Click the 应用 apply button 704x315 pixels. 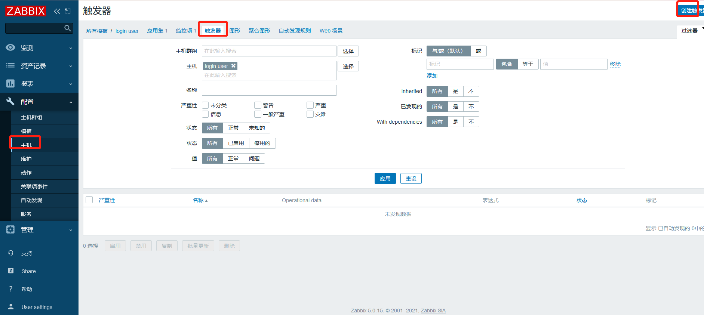[x=385, y=178]
